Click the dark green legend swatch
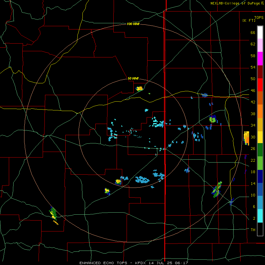Image resolution: width=265 pixels, height=265 pixels. pos(260,150)
